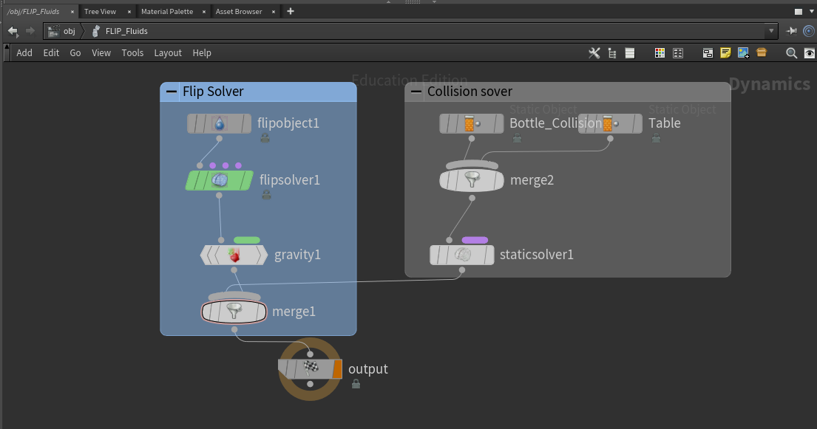The width and height of the screenshot is (817, 429).
Task: Add a sticky note via yellow icon
Action: click(x=725, y=52)
